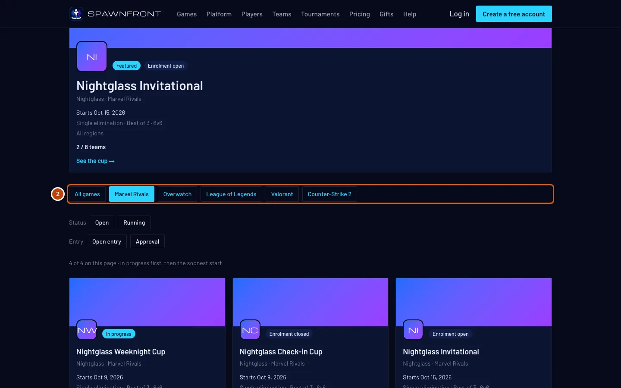The image size is (621, 388).
Task: Follow the See the cup link
Action: click(x=95, y=161)
